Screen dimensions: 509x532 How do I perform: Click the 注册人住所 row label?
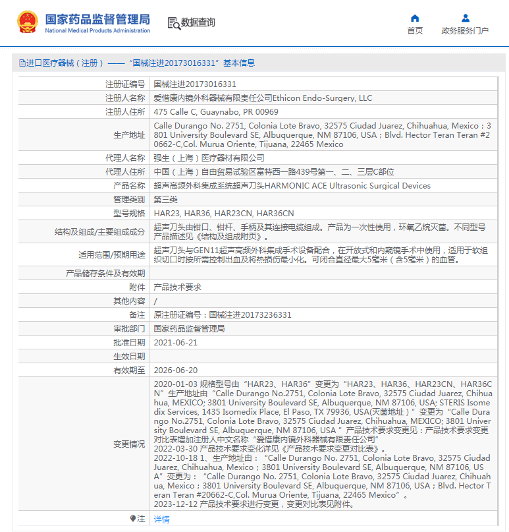point(125,112)
